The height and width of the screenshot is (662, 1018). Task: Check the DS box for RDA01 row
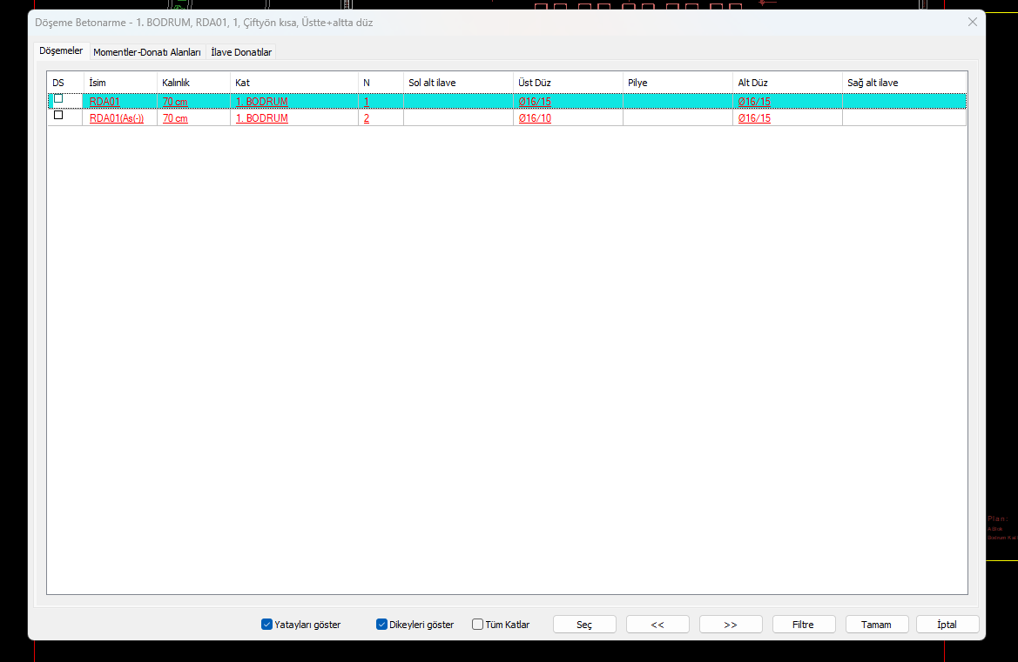(58, 98)
